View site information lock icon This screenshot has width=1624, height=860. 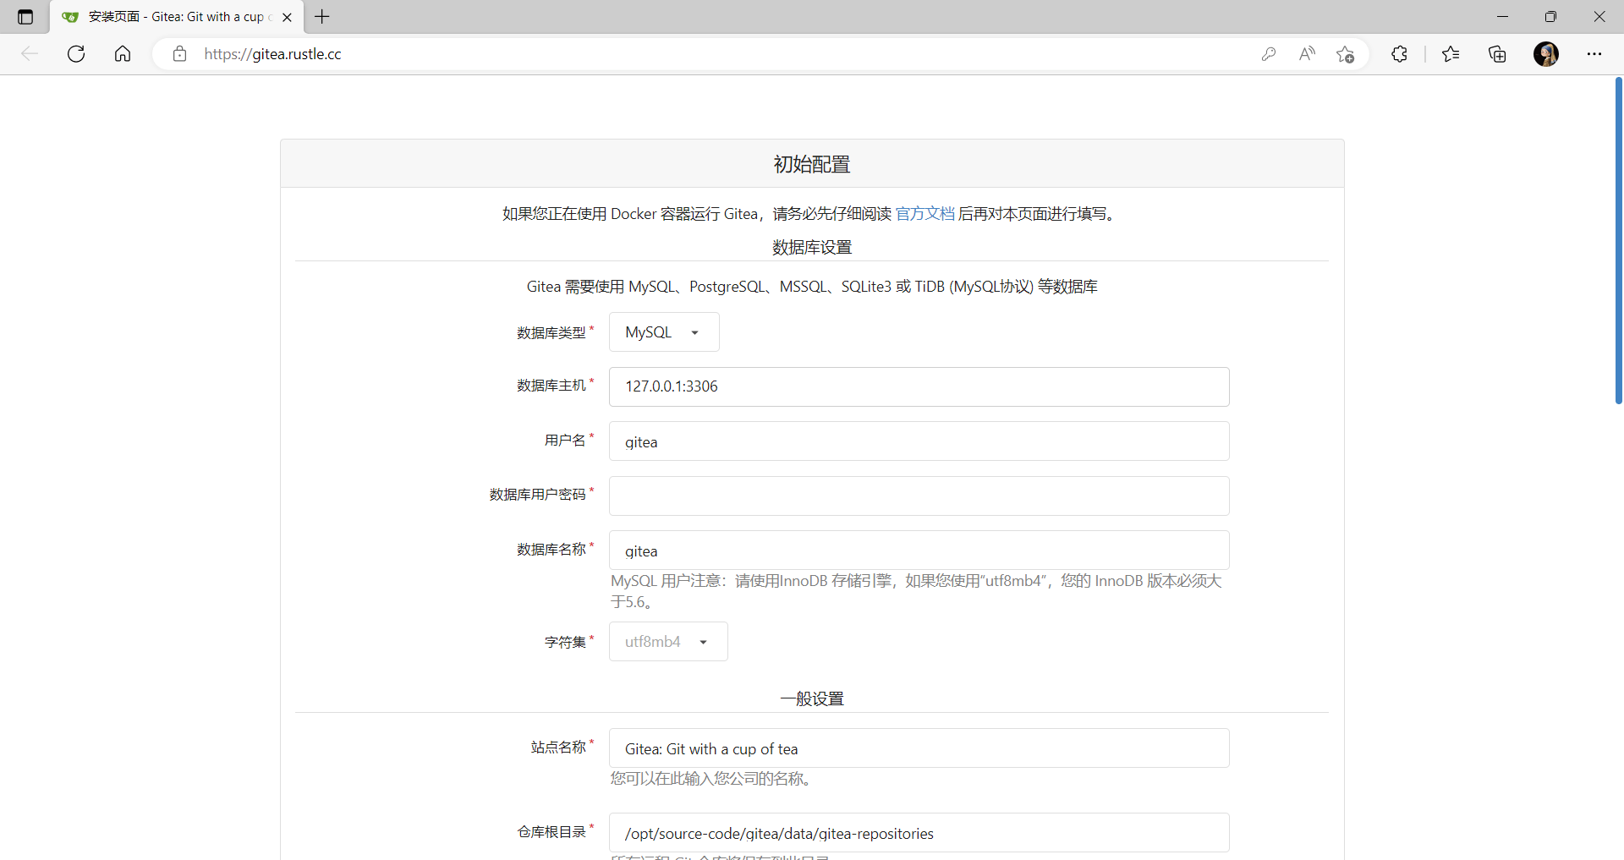point(179,54)
